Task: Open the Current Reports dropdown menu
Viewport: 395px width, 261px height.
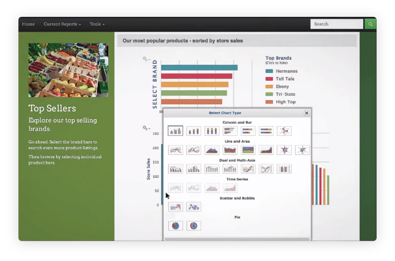Action: [x=62, y=24]
